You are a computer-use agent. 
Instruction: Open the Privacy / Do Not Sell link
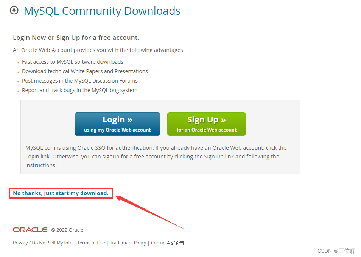tap(43, 243)
